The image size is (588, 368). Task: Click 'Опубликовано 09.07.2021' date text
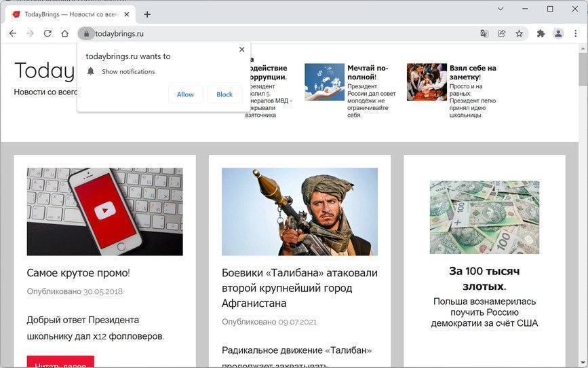tap(269, 322)
